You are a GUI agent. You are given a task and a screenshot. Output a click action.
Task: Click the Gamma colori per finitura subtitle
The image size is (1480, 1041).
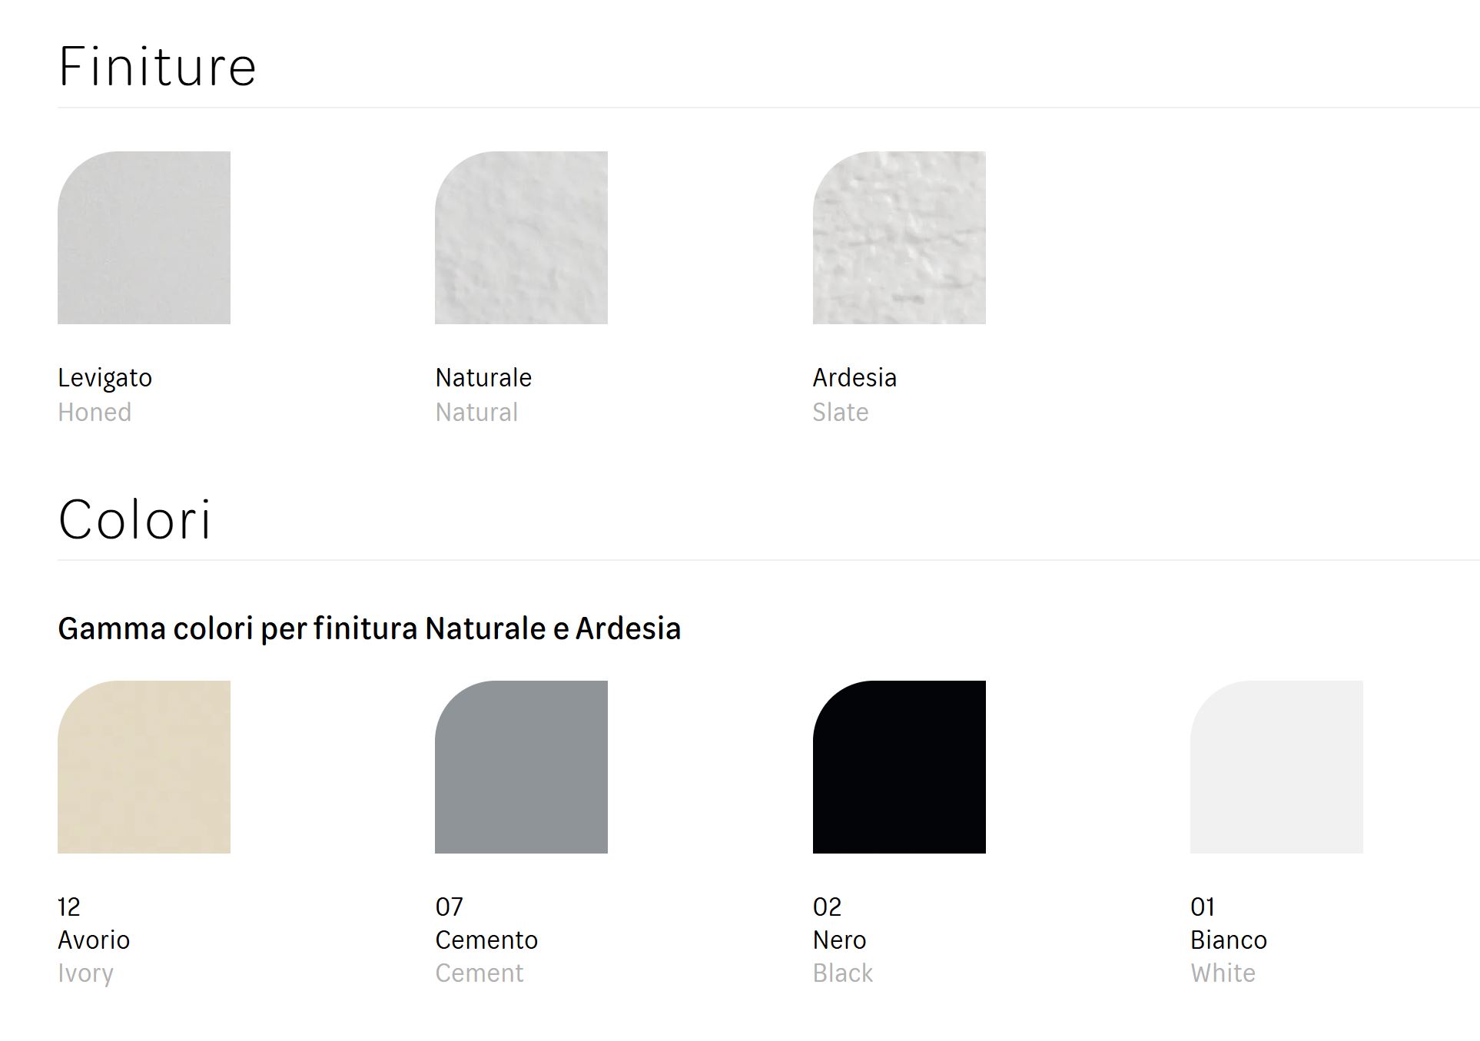pyautogui.click(x=369, y=628)
